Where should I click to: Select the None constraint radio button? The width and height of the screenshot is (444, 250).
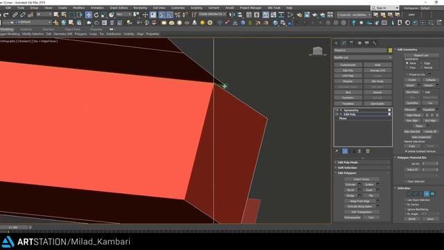click(x=407, y=63)
